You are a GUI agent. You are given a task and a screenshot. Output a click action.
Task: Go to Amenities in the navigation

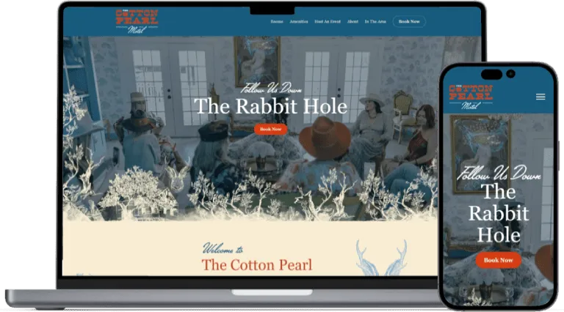[299, 22]
